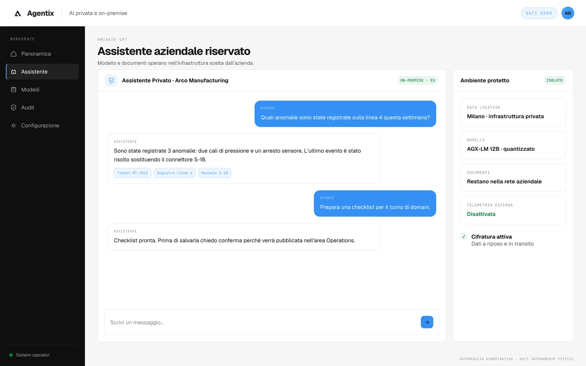The image size is (586, 366).
Task: Click the user message about linea 4 anomalies
Action: coord(345,114)
